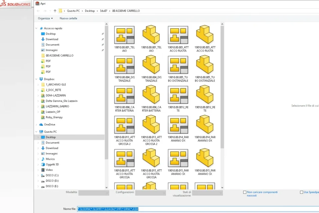Open OneDrive in the navigation pane

49,124
